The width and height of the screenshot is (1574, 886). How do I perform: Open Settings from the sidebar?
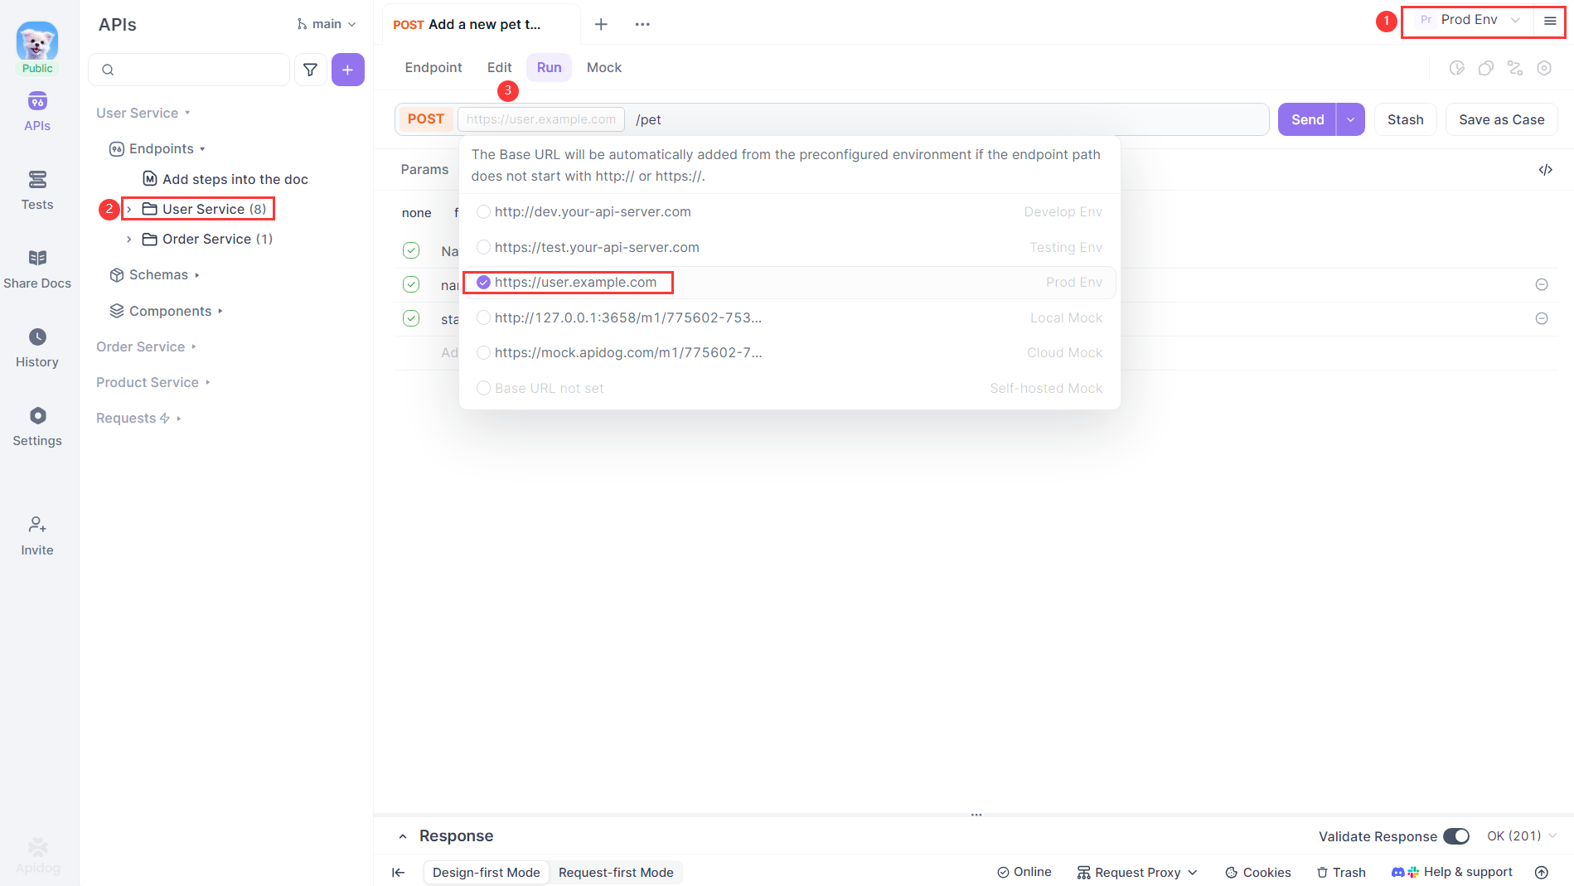pos(37,427)
